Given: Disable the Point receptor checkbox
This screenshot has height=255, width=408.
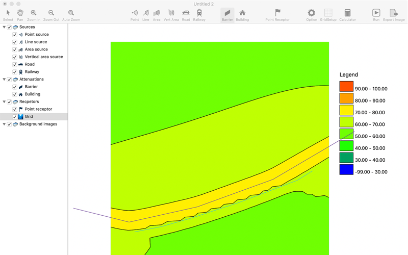Looking at the screenshot, I should coord(15,109).
